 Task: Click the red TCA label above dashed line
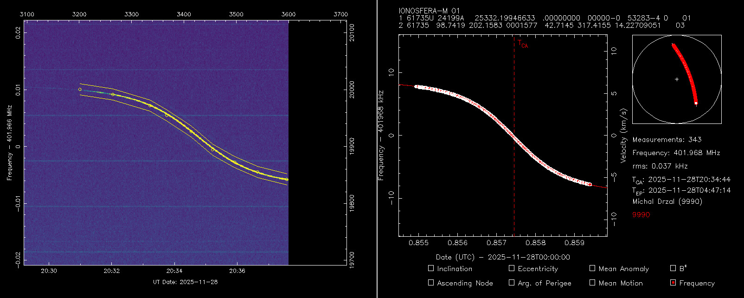pos(522,45)
